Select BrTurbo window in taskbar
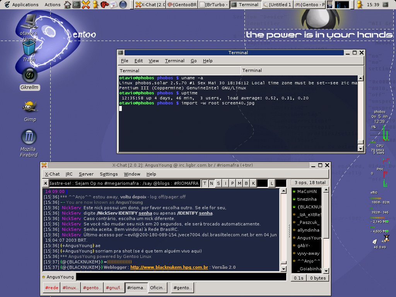Image resolution: width=396 pixels, height=297 pixels. (213, 5)
